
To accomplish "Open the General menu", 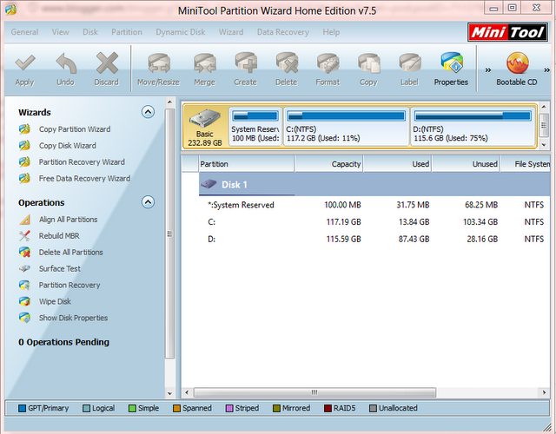I will [x=24, y=32].
